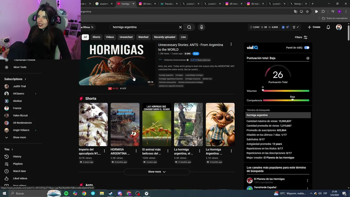Open Las hormigas que conquistaron el mundo thumbnail
This screenshot has width=350, height=197.
(157, 124)
